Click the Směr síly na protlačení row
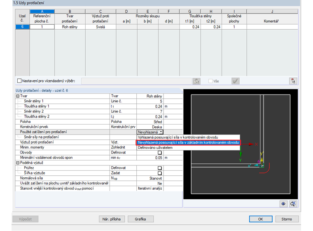Image resolution: width=313 pixels, height=231 pixels. tap(76, 137)
